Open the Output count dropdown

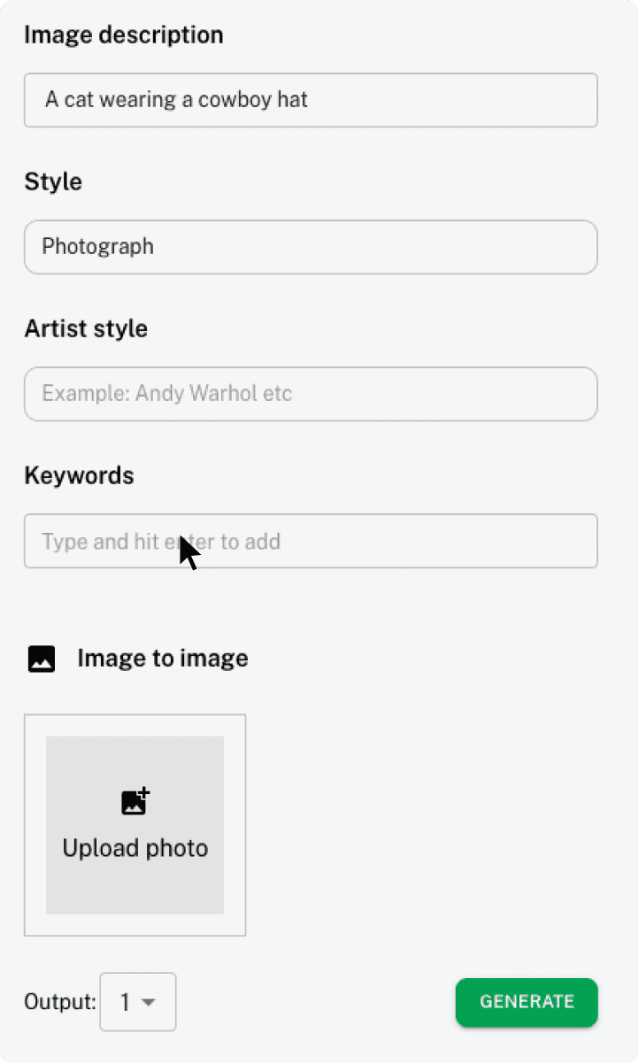138,1002
